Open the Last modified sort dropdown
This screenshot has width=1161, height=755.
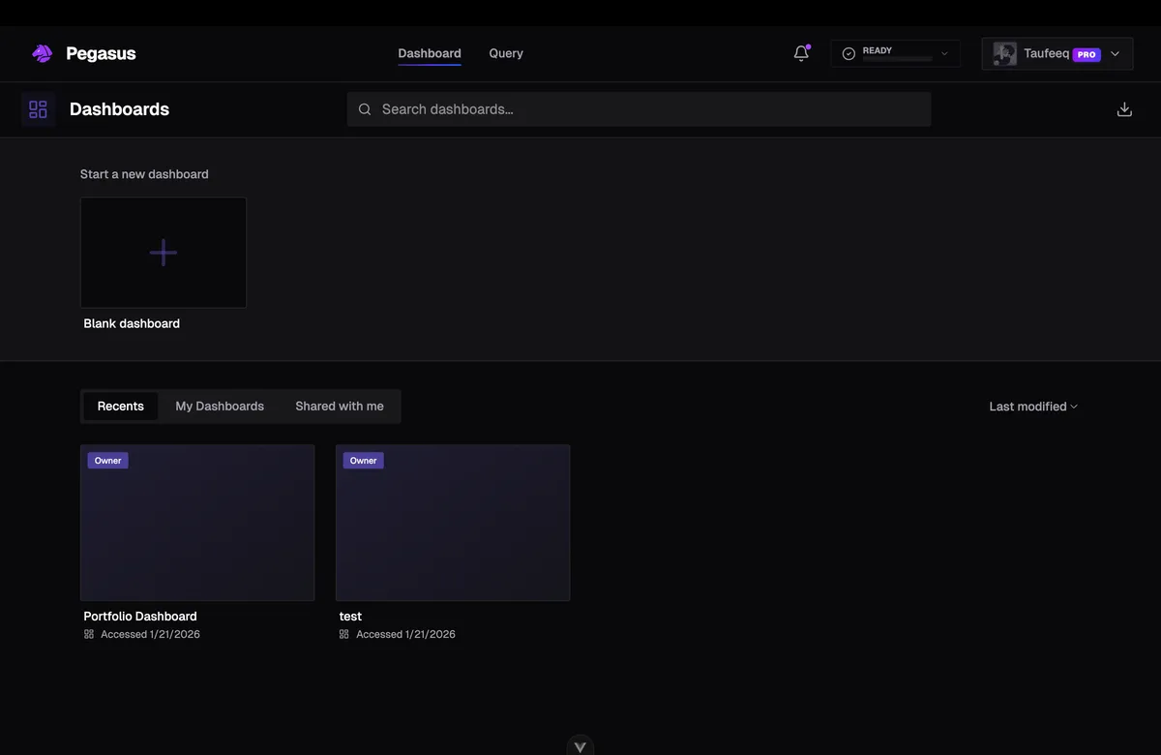pos(1033,407)
